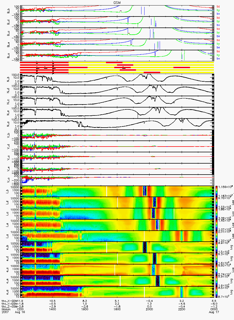Viewport: 234px width, 320px height.
Task: Select the B_e axis label
Action: [x=9, y=45]
